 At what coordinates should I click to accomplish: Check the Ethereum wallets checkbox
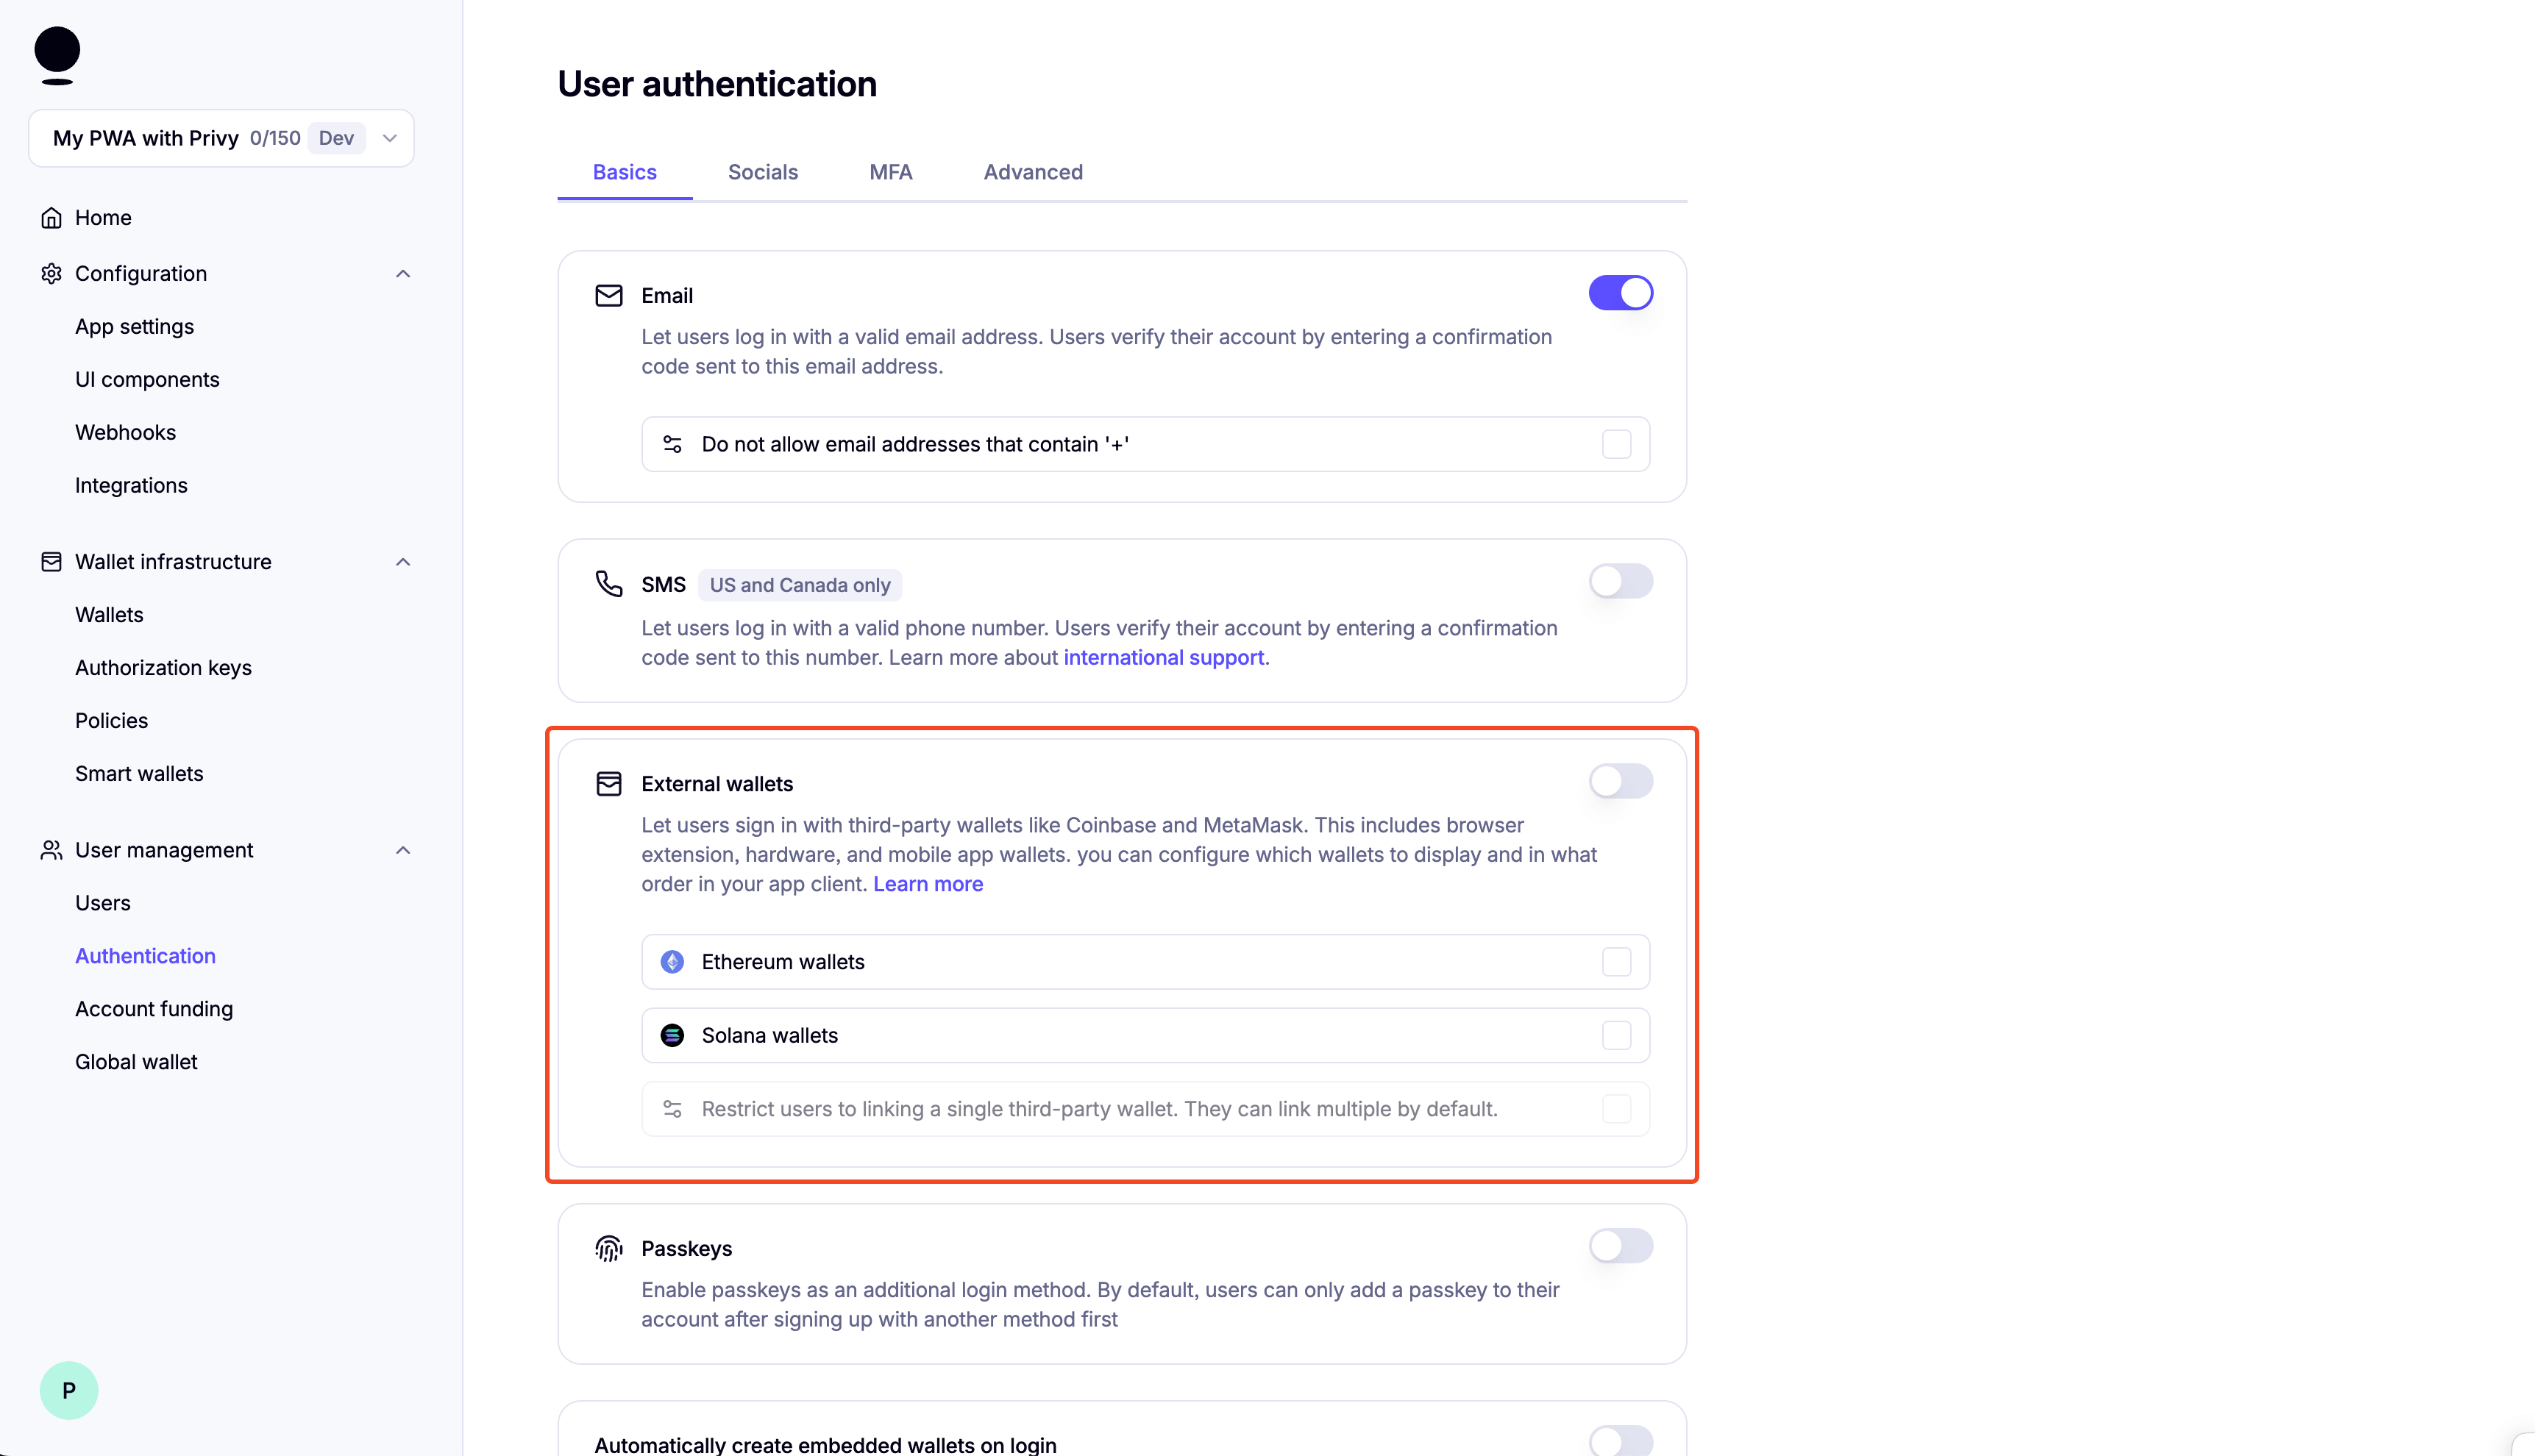[1617, 961]
